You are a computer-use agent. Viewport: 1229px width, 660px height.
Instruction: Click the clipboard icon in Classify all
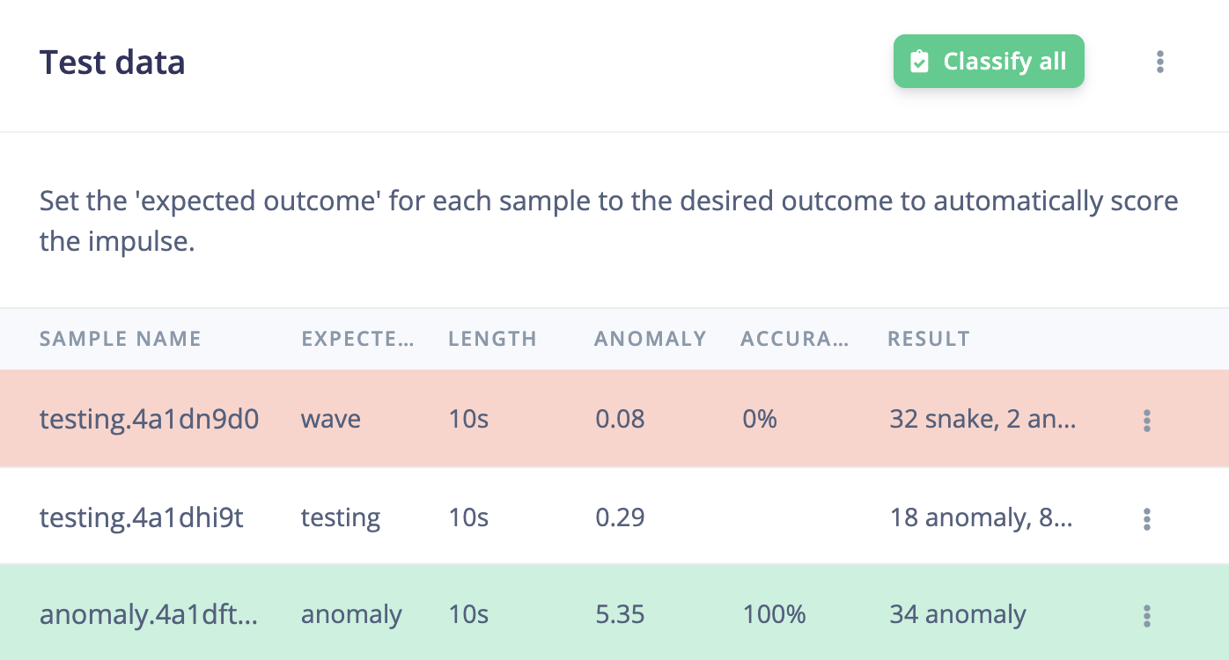click(919, 62)
